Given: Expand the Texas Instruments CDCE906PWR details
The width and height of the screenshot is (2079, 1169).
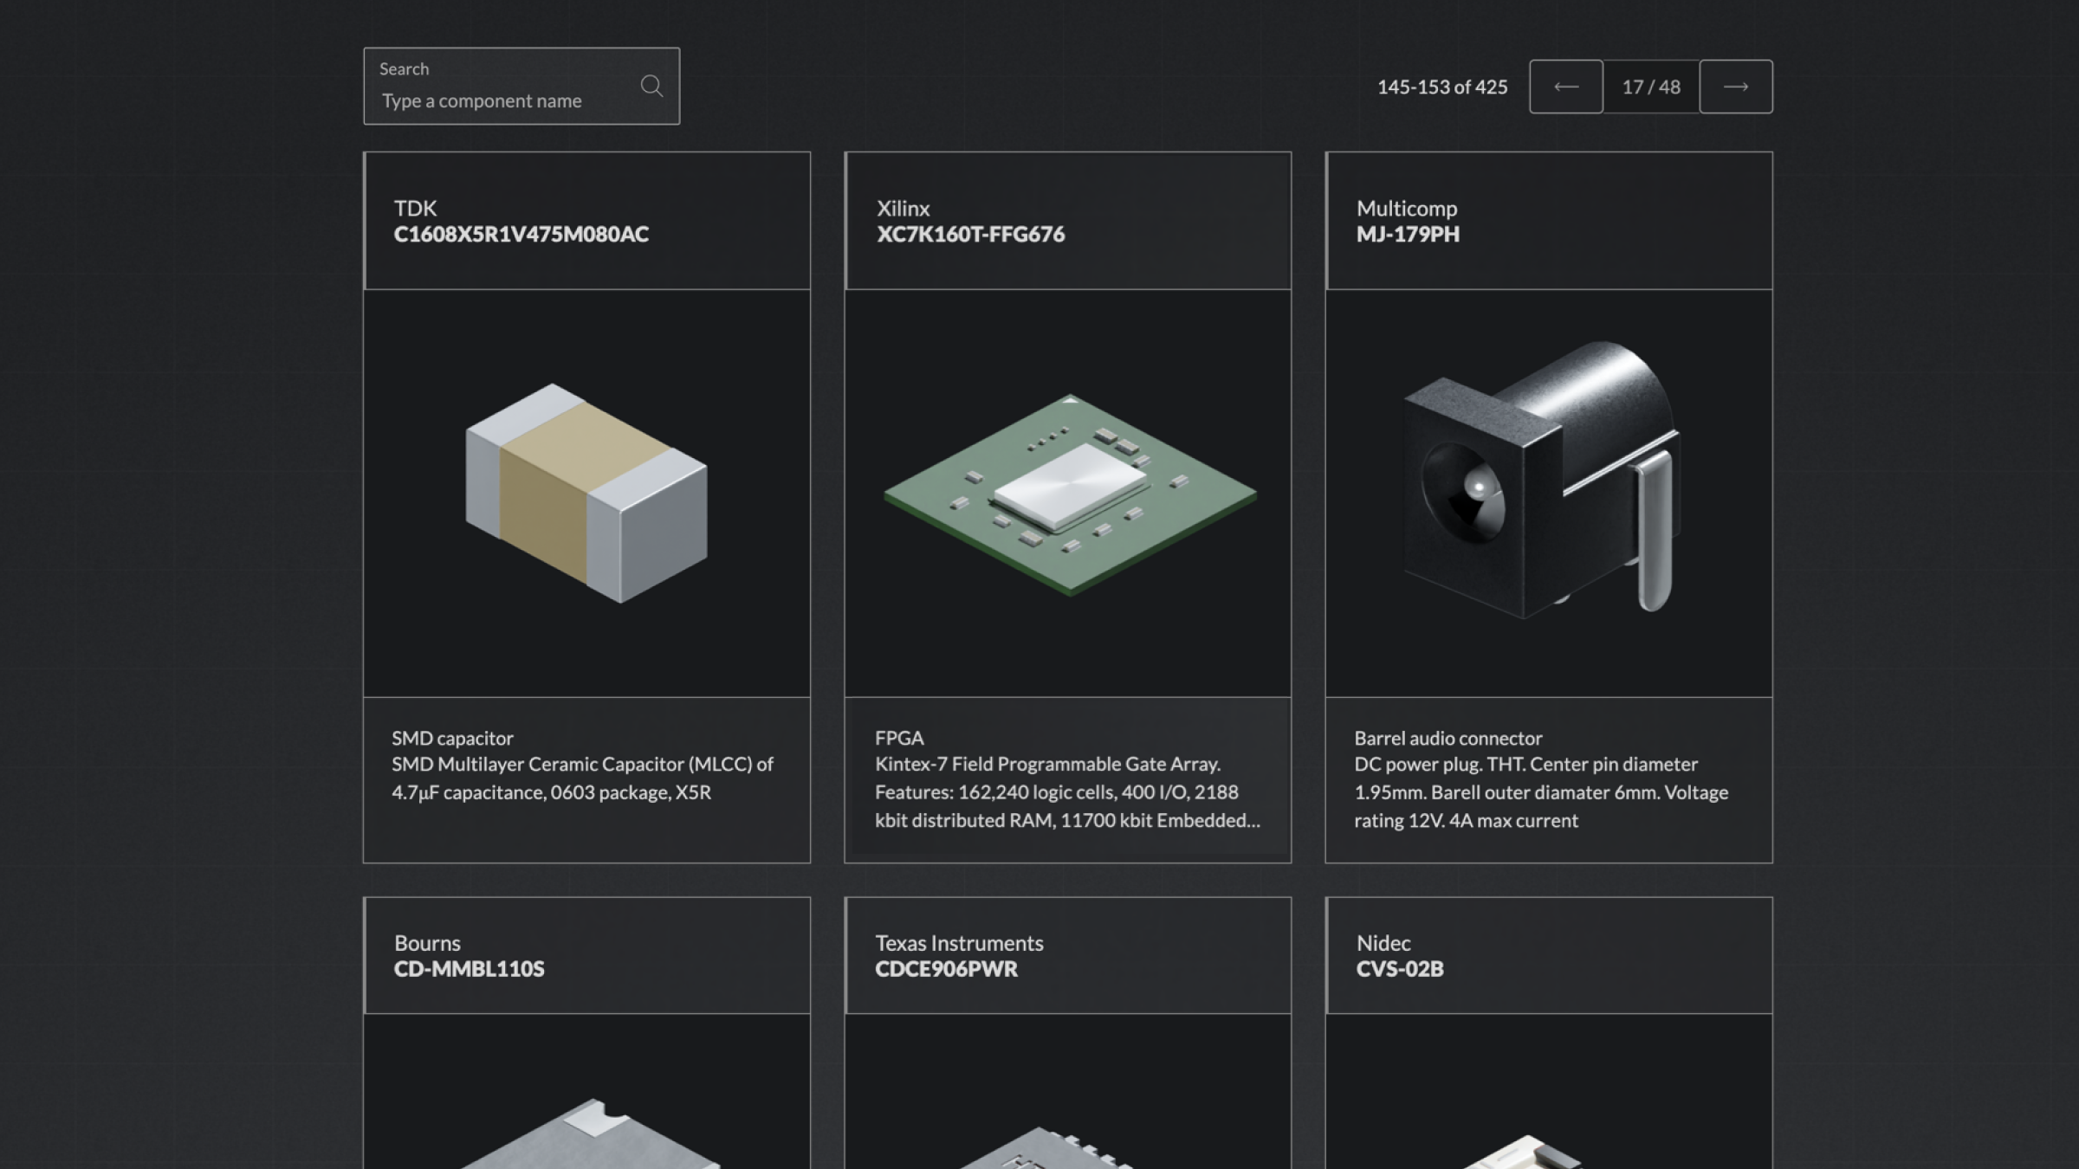Looking at the screenshot, I should pos(1066,955).
